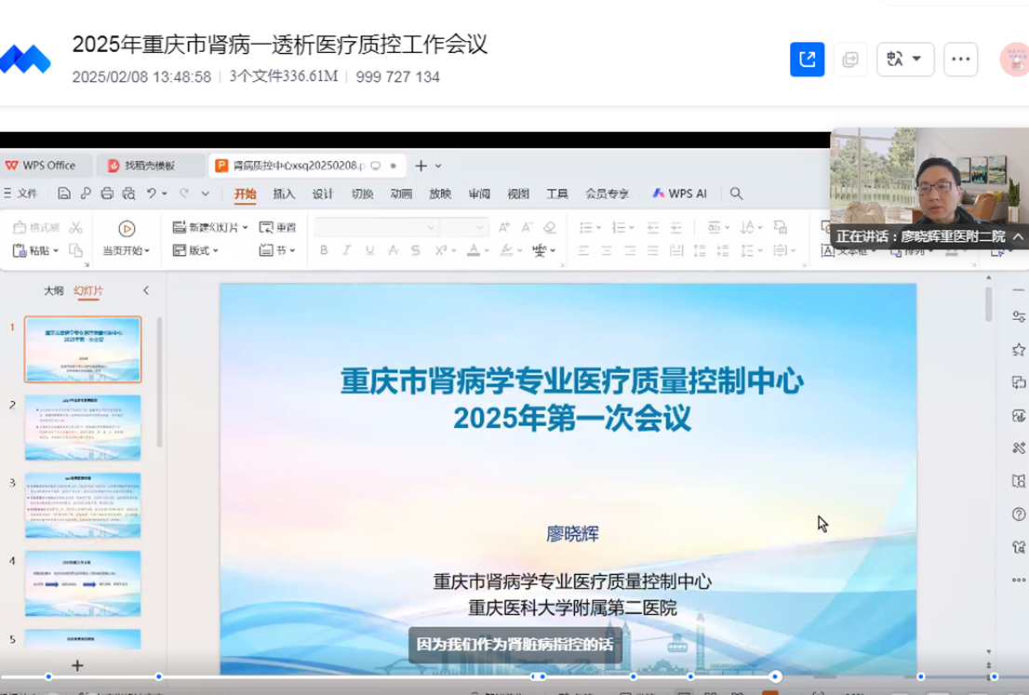Expand the 新建幻灯片 dropdown
The image size is (1029, 695).
click(x=245, y=228)
